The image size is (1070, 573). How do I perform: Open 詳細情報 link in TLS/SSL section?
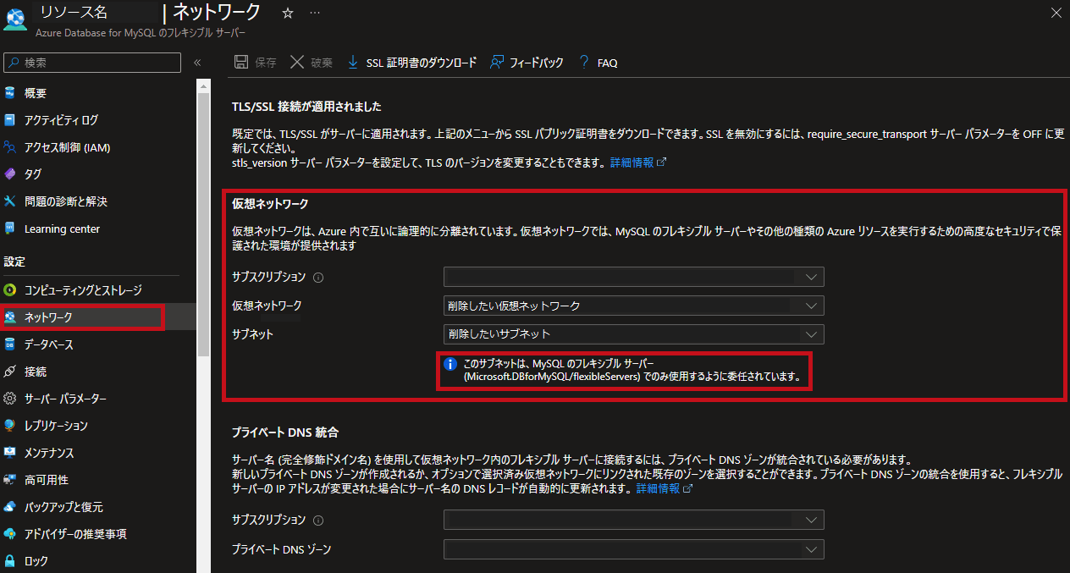638,163
